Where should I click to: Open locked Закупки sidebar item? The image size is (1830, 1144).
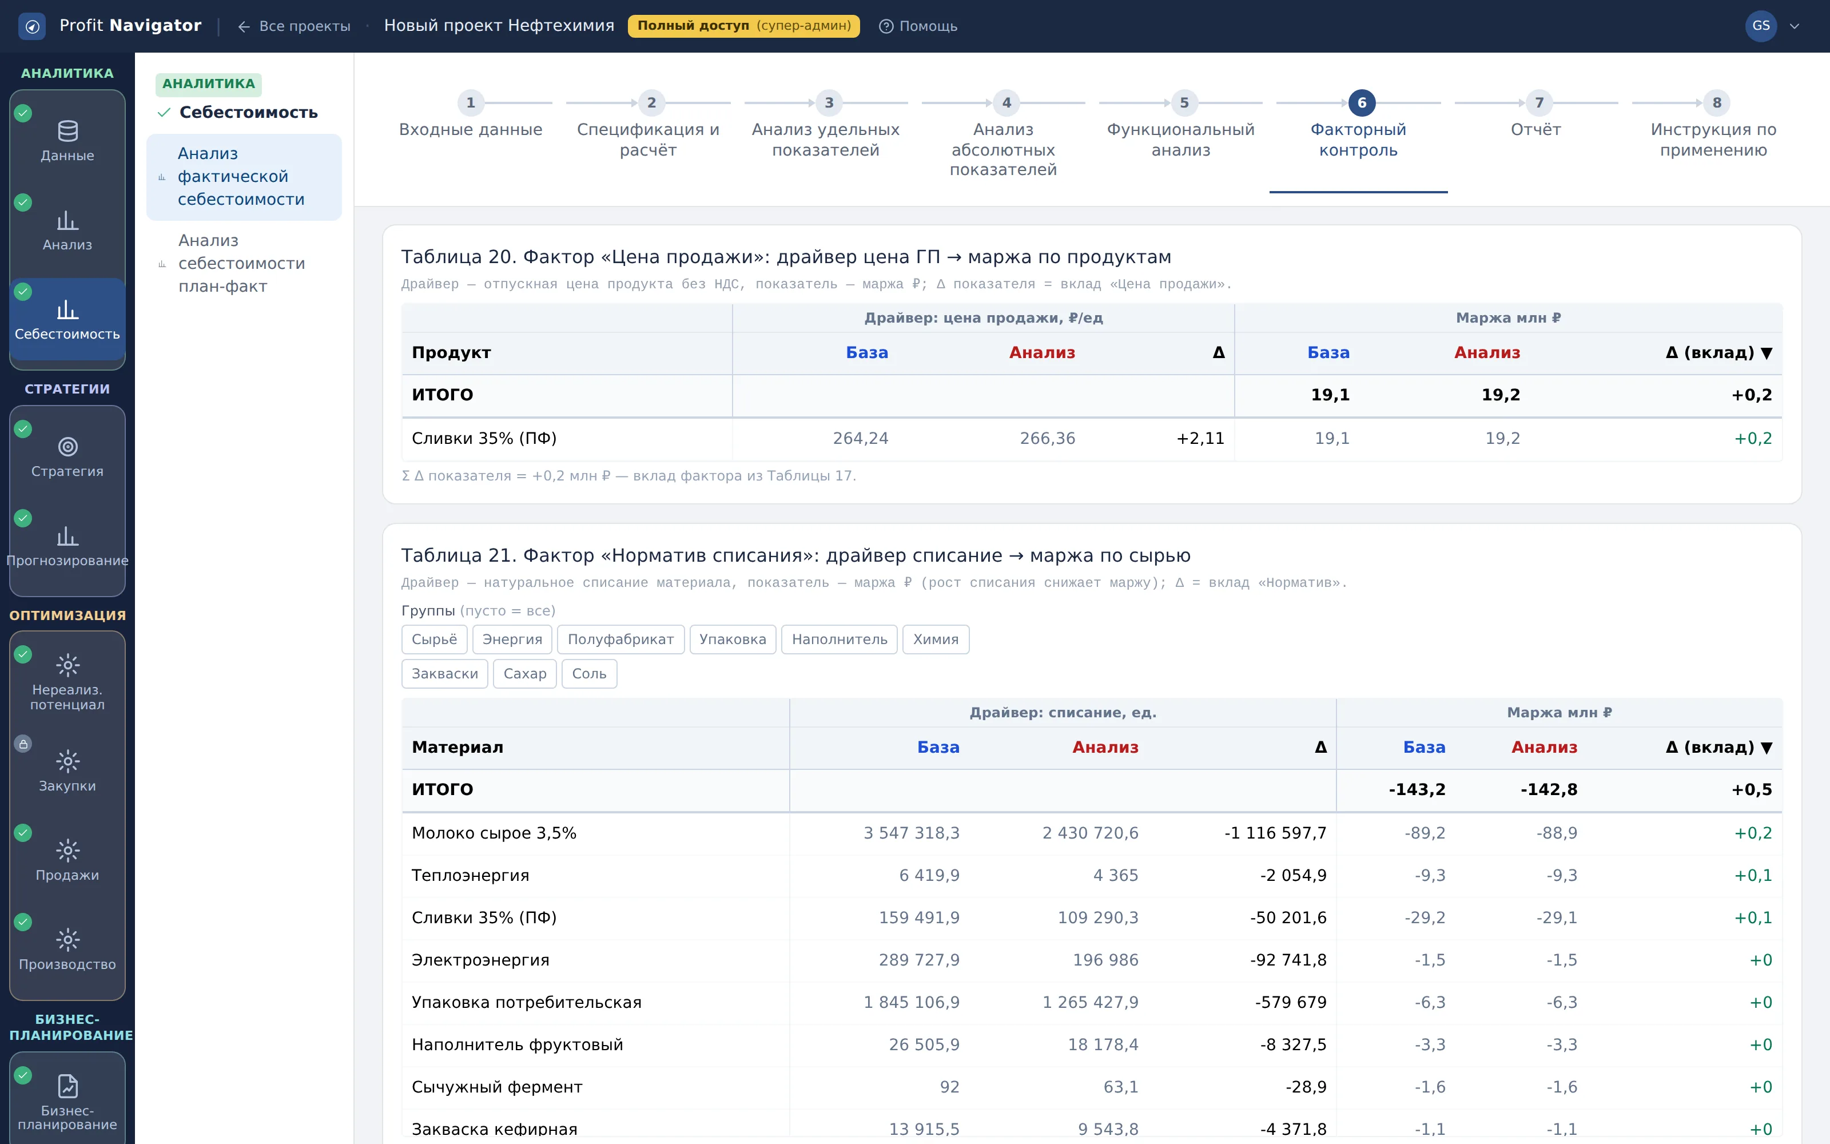click(67, 771)
